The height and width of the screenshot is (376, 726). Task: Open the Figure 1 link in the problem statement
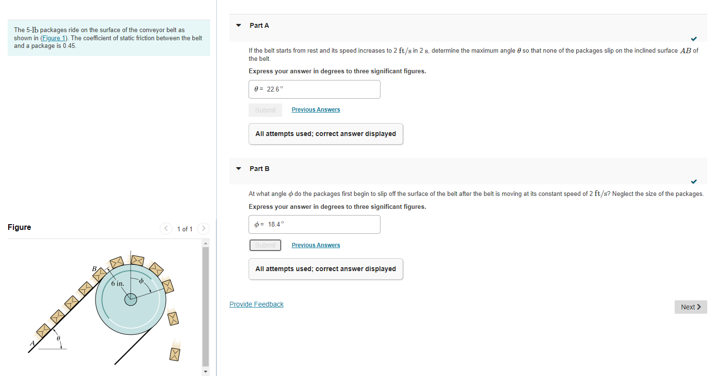[x=53, y=38]
